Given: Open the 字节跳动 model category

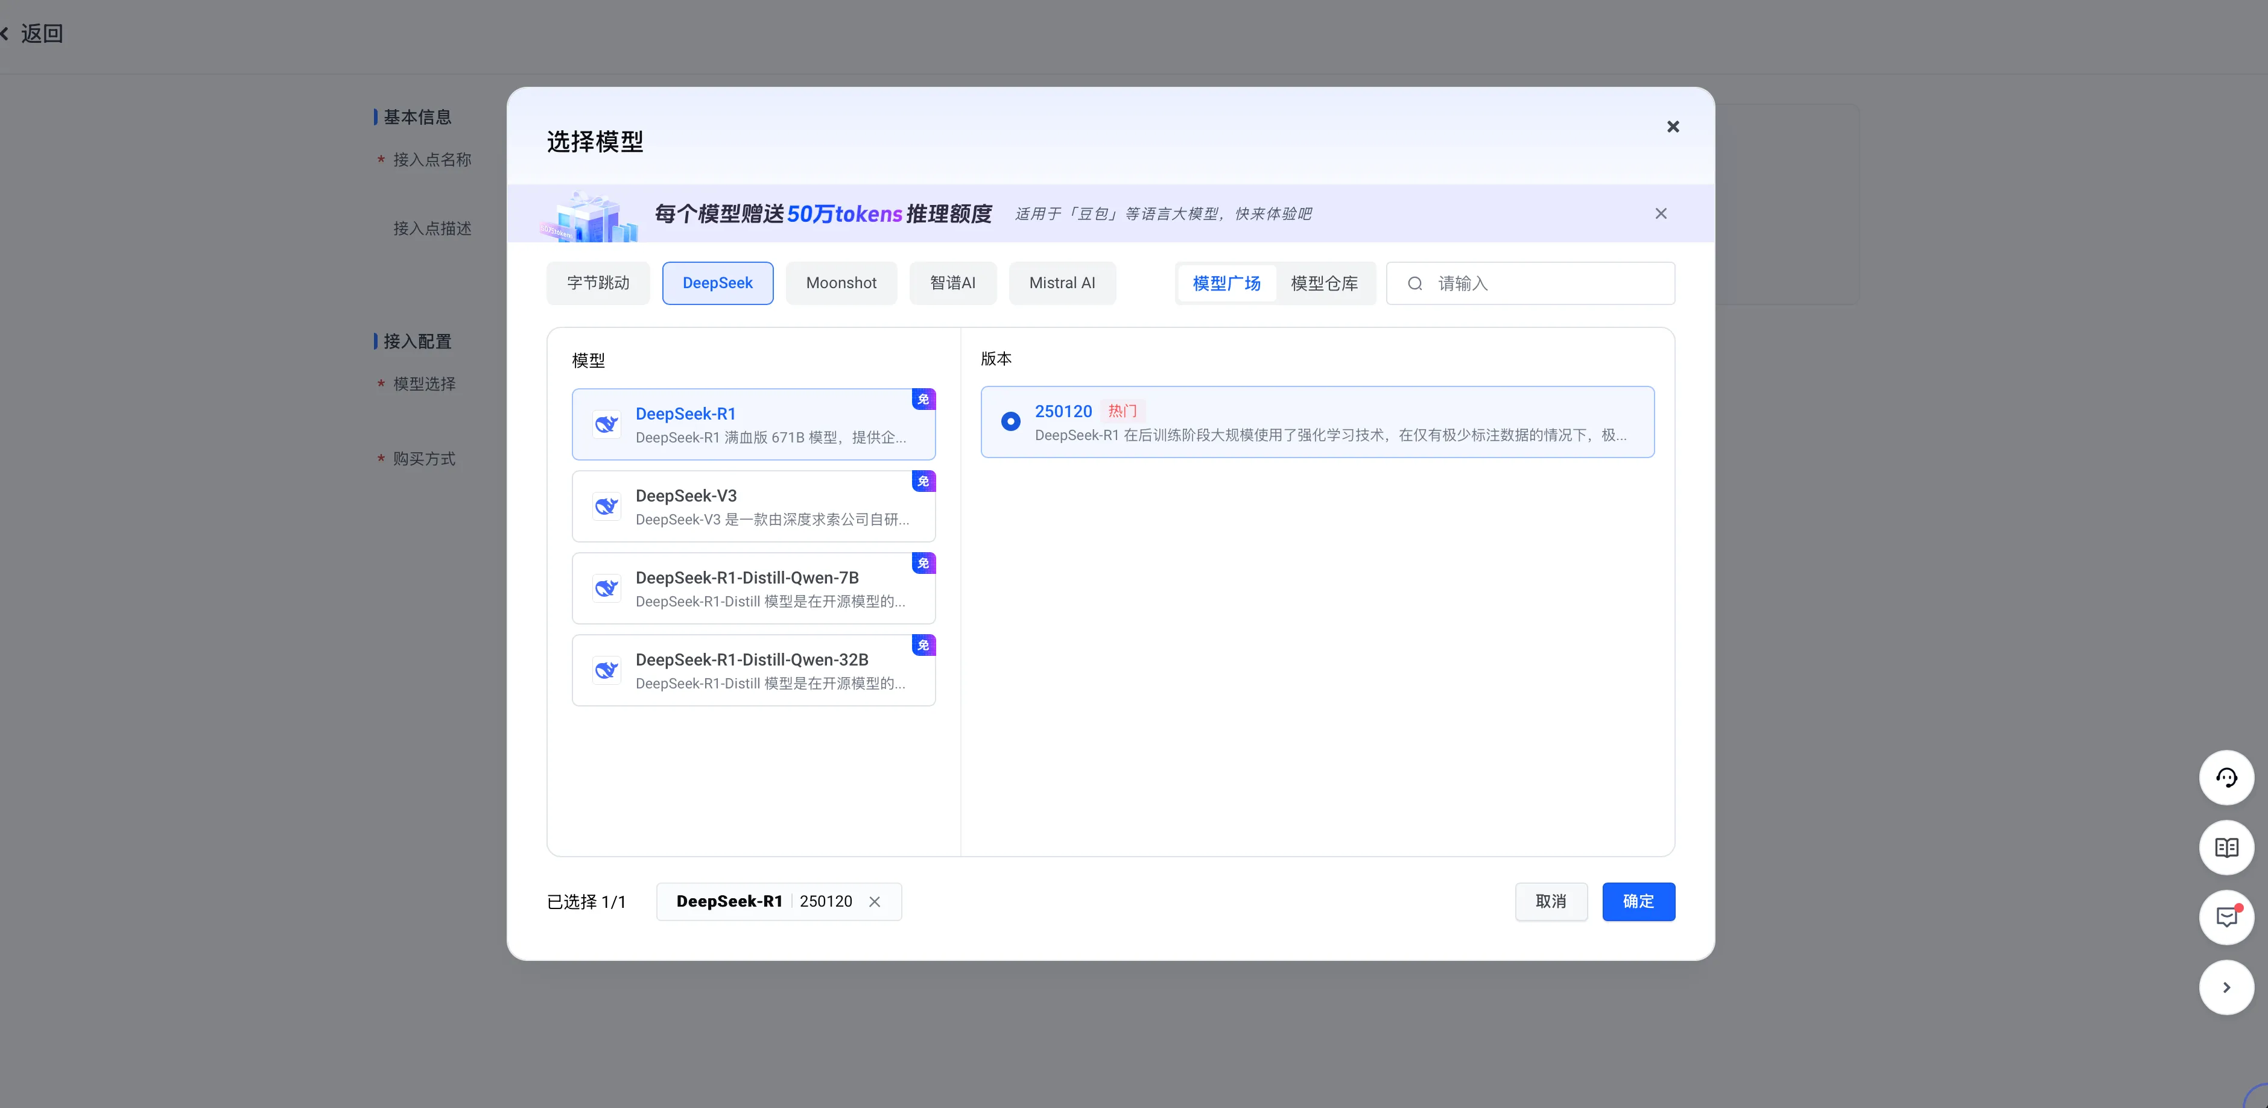Looking at the screenshot, I should click(x=597, y=283).
